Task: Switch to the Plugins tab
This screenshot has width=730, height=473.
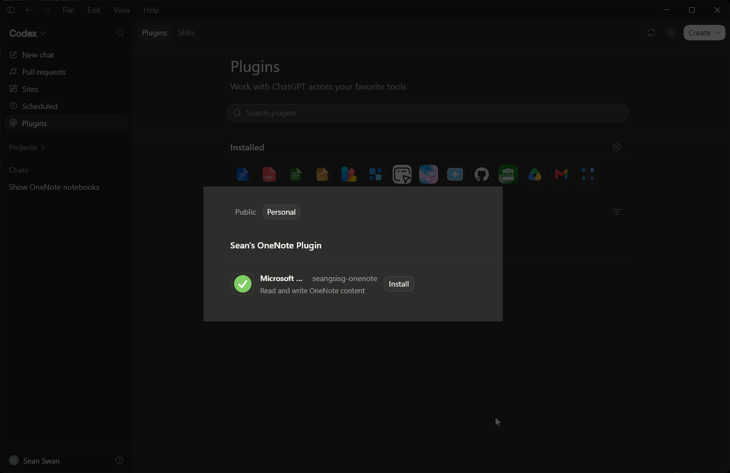Action: (154, 33)
